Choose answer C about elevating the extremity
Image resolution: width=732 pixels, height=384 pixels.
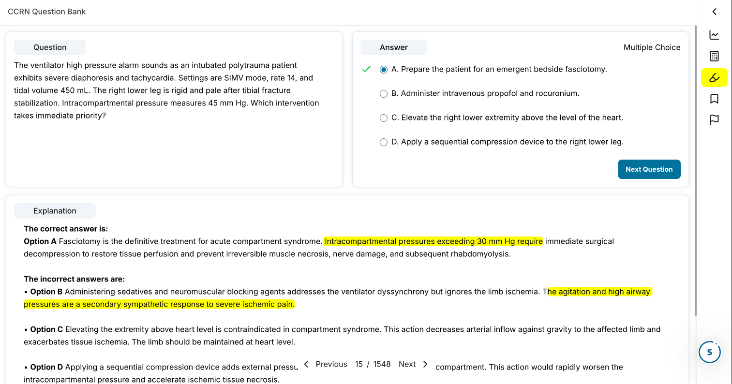click(x=384, y=118)
